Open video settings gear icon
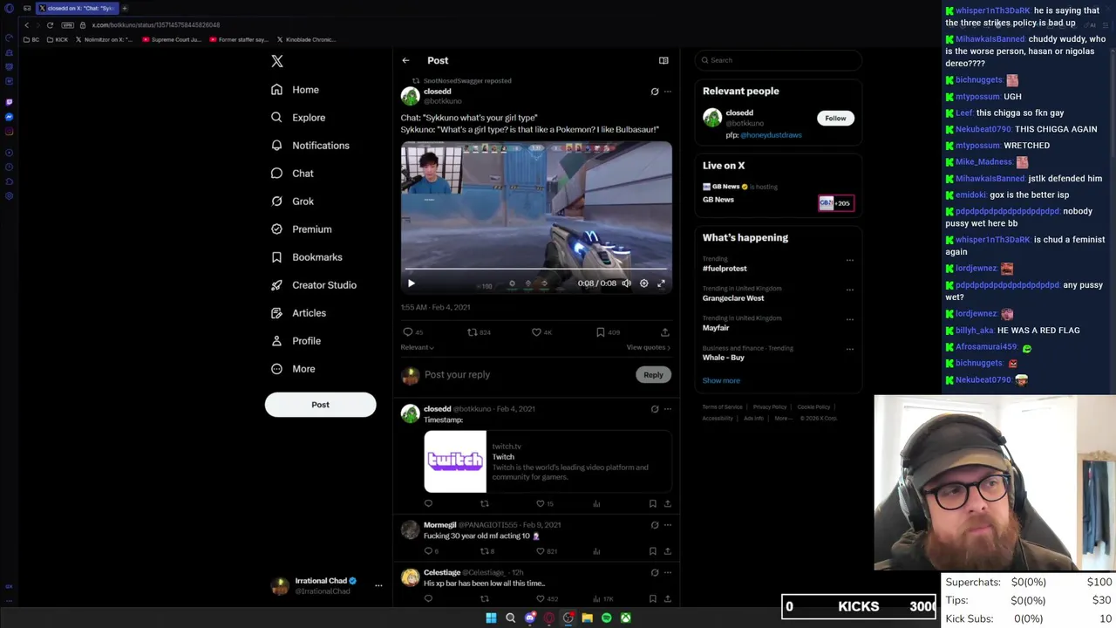 [644, 283]
